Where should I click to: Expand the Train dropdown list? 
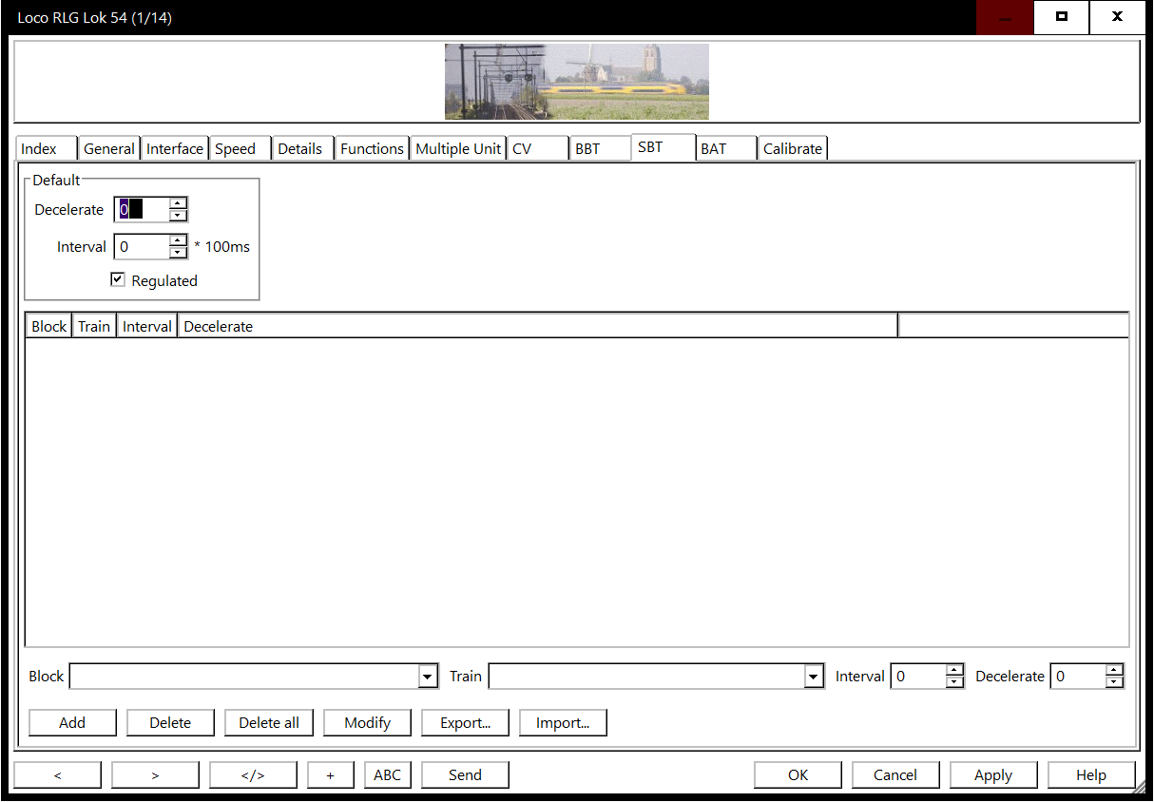813,677
